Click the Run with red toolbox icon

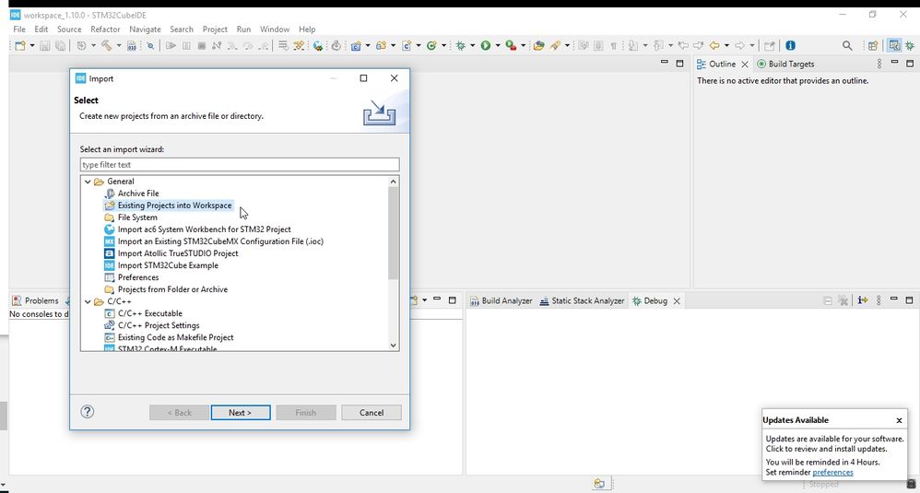click(511, 46)
